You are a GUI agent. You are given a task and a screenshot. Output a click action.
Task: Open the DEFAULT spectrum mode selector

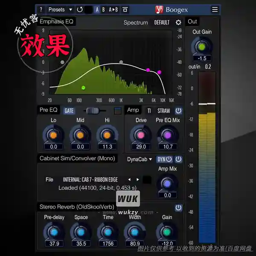(162, 22)
